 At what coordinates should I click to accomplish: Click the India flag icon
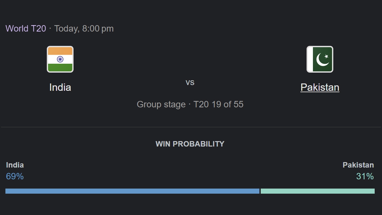(x=60, y=59)
